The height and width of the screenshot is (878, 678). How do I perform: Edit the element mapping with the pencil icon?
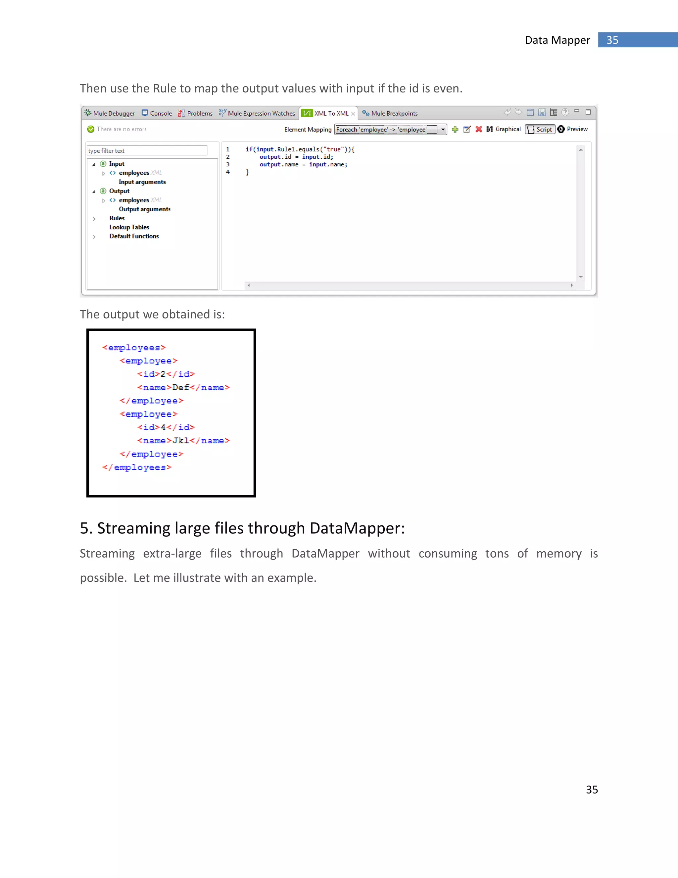pos(467,129)
